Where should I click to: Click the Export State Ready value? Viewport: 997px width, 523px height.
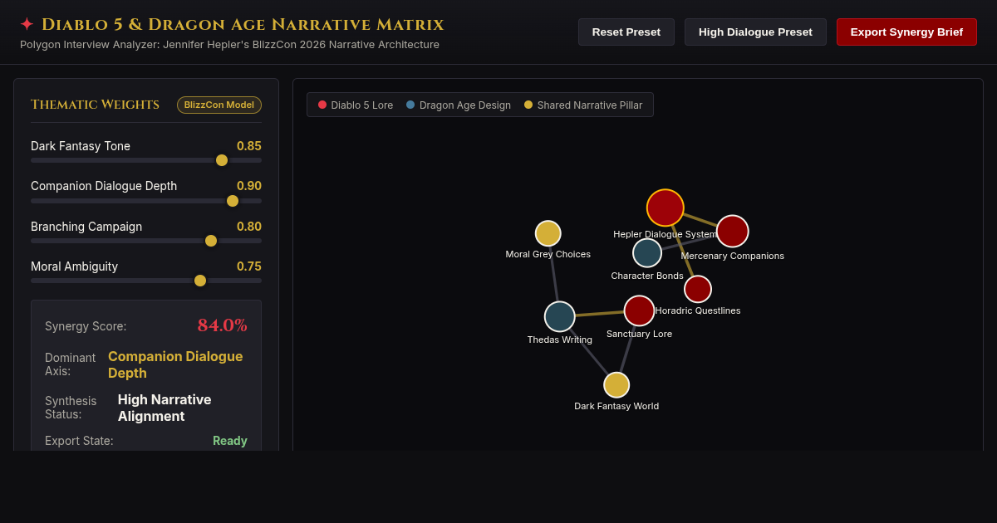coord(230,441)
